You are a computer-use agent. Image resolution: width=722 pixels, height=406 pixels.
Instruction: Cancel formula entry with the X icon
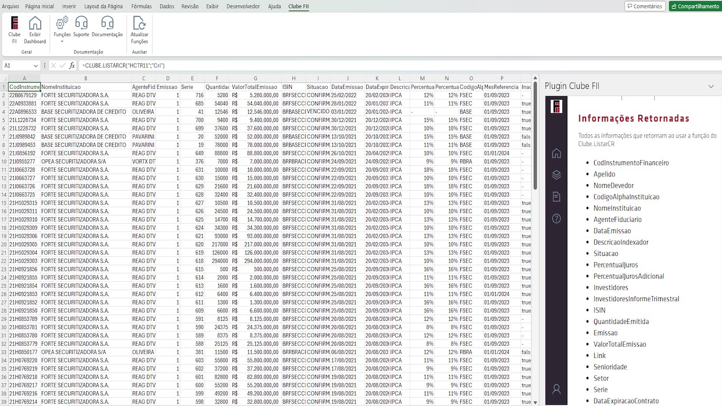[53, 66]
